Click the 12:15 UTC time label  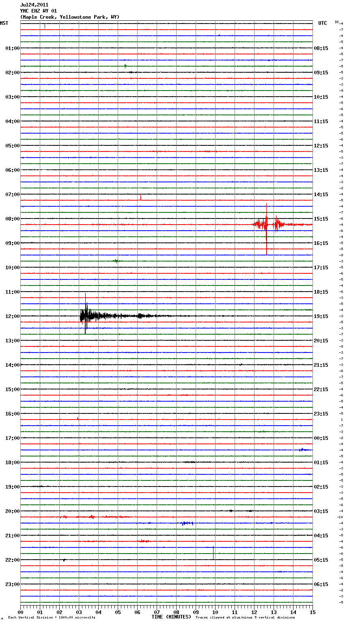(321, 146)
